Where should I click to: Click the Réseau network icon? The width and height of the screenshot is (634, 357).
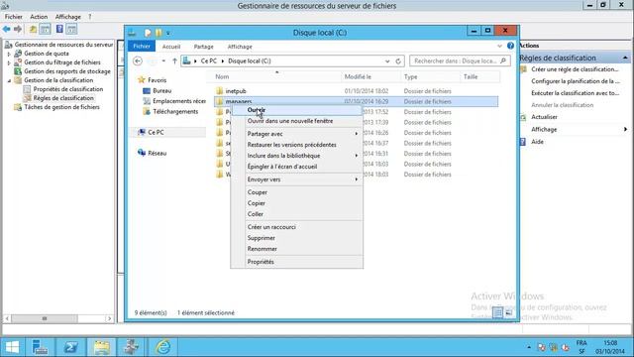pos(142,153)
